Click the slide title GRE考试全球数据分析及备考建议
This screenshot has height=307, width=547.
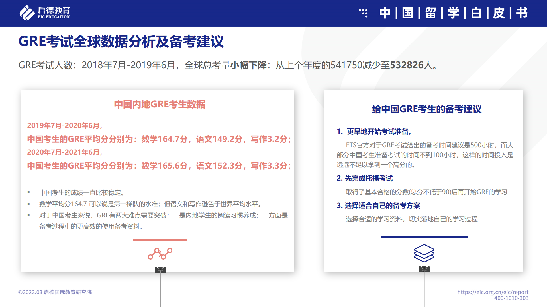click(x=121, y=42)
